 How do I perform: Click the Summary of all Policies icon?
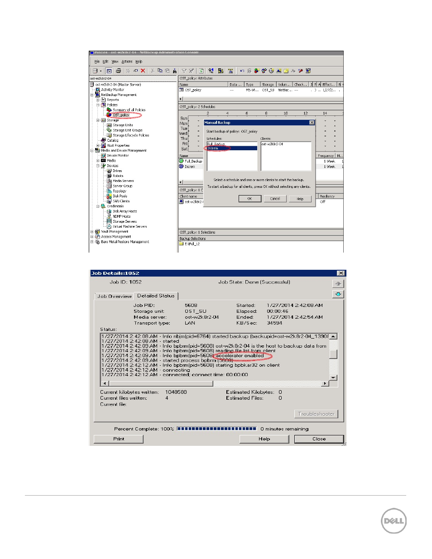point(109,110)
